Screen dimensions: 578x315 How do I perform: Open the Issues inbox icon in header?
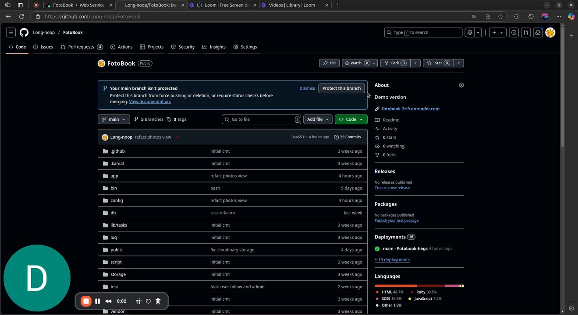[x=514, y=32]
